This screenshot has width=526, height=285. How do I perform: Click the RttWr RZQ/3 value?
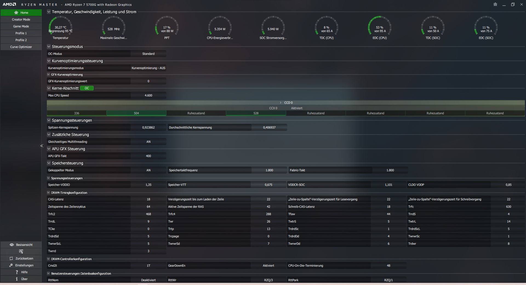pos(268,280)
